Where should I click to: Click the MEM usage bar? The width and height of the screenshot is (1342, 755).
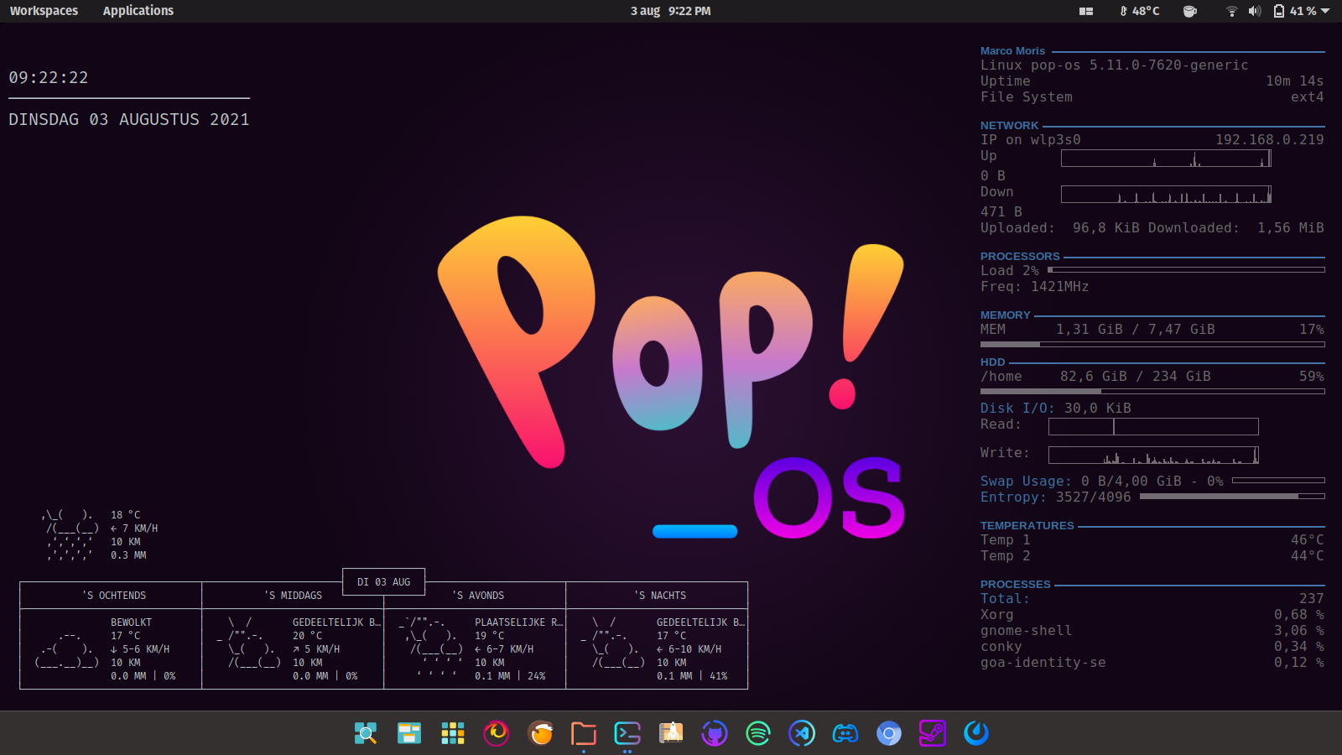point(1152,344)
